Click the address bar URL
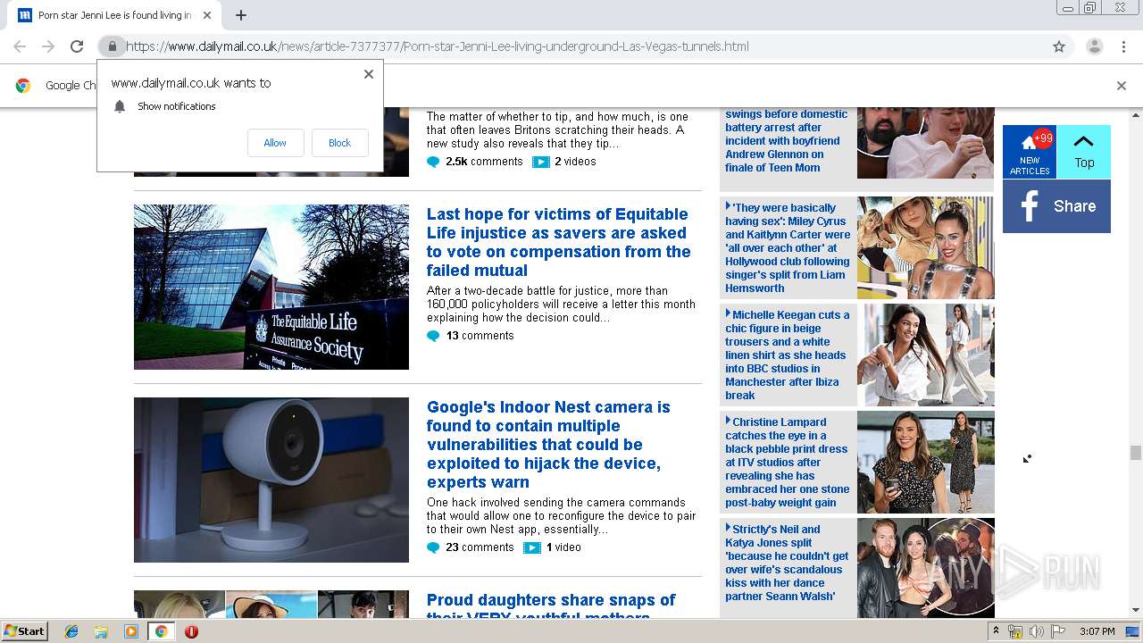 point(438,46)
